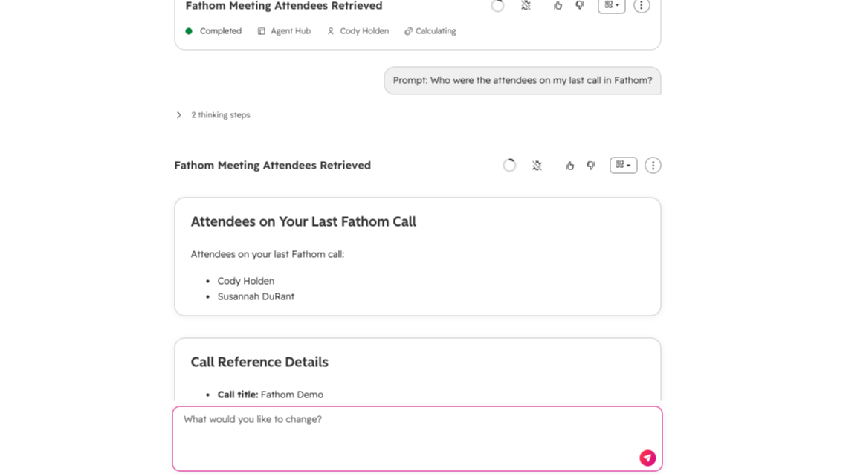Image resolution: width=843 pixels, height=474 pixels.
Task: Click the "What would you like to change?" input
Action: pyautogui.click(x=417, y=438)
